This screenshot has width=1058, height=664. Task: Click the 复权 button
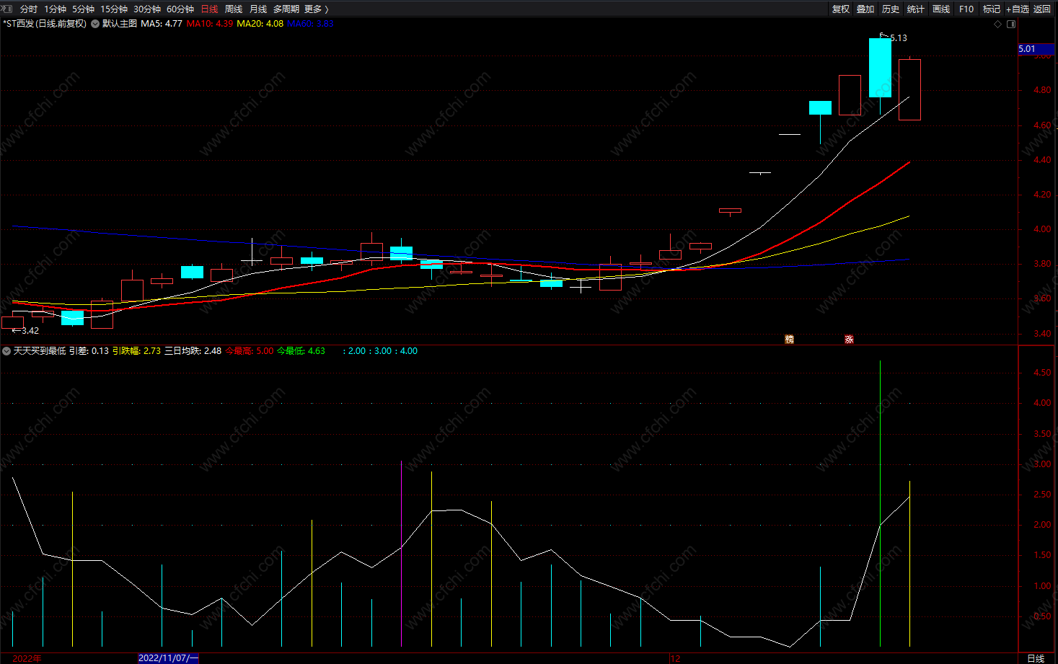pyautogui.click(x=841, y=9)
